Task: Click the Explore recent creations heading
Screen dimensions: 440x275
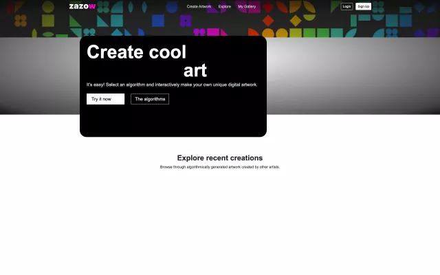Action: 219,157
